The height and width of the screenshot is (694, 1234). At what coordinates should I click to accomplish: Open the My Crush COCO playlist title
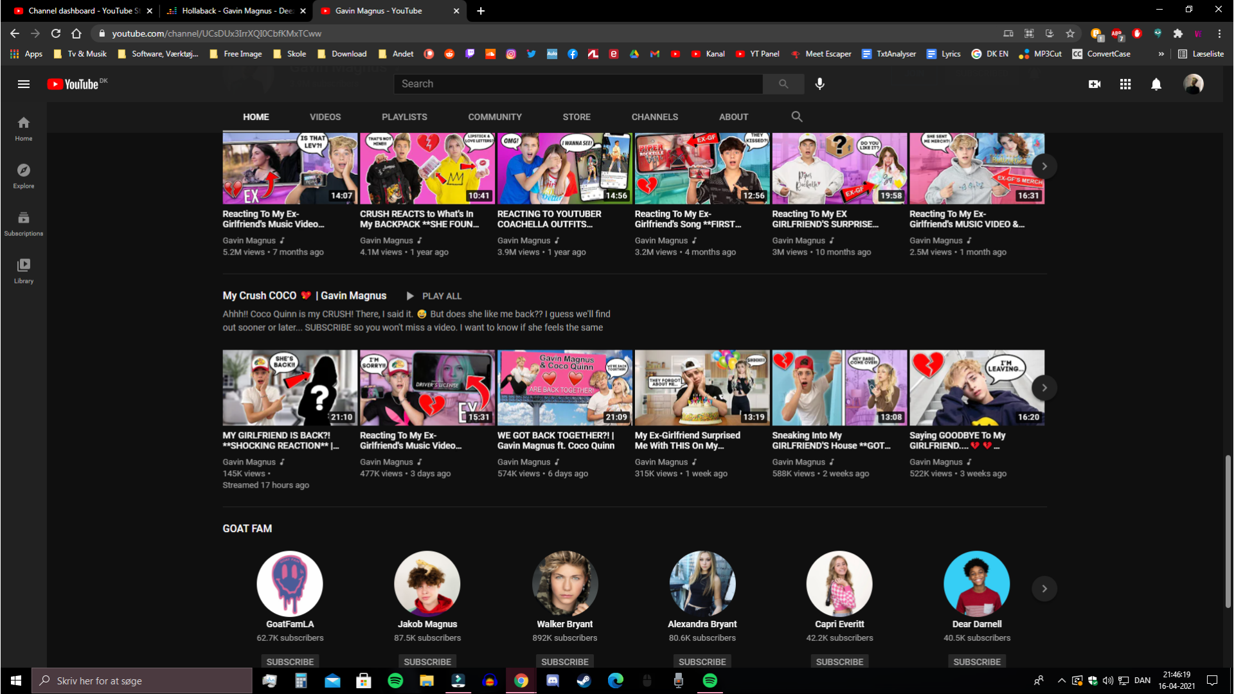click(305, 296)
